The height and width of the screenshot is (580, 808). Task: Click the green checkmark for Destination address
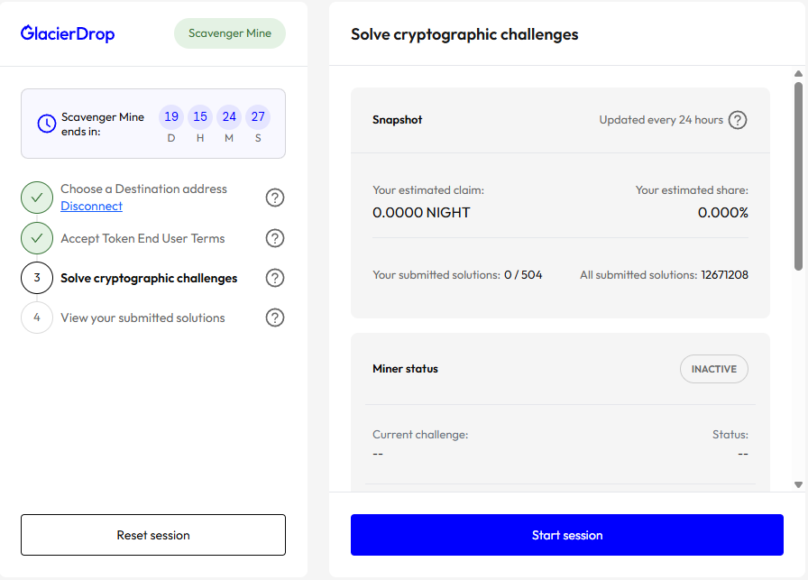37,198
